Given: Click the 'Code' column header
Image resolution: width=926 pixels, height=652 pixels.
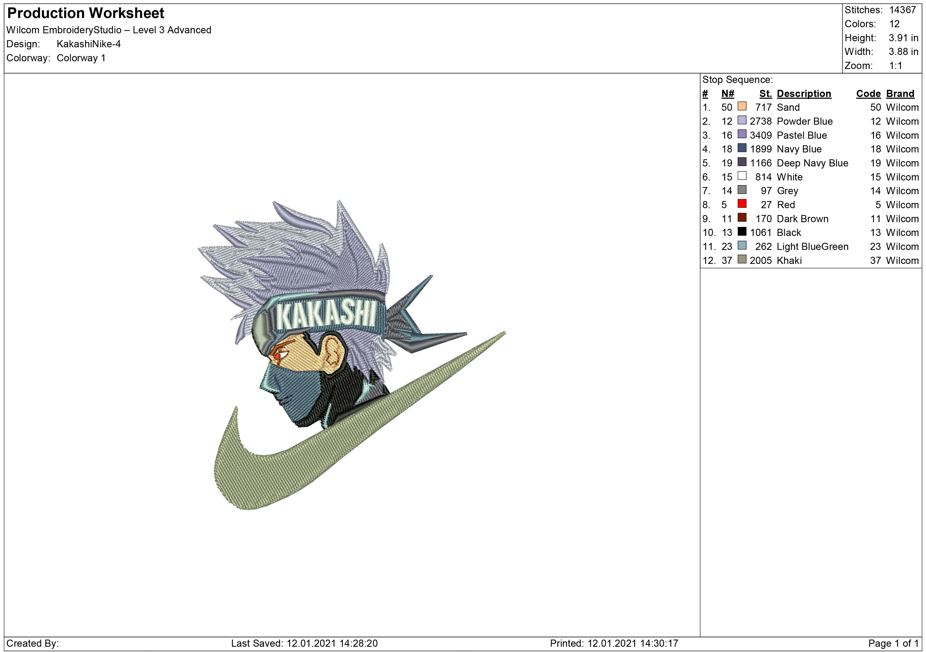Looking at the screenshot, I should click(868, 94).
